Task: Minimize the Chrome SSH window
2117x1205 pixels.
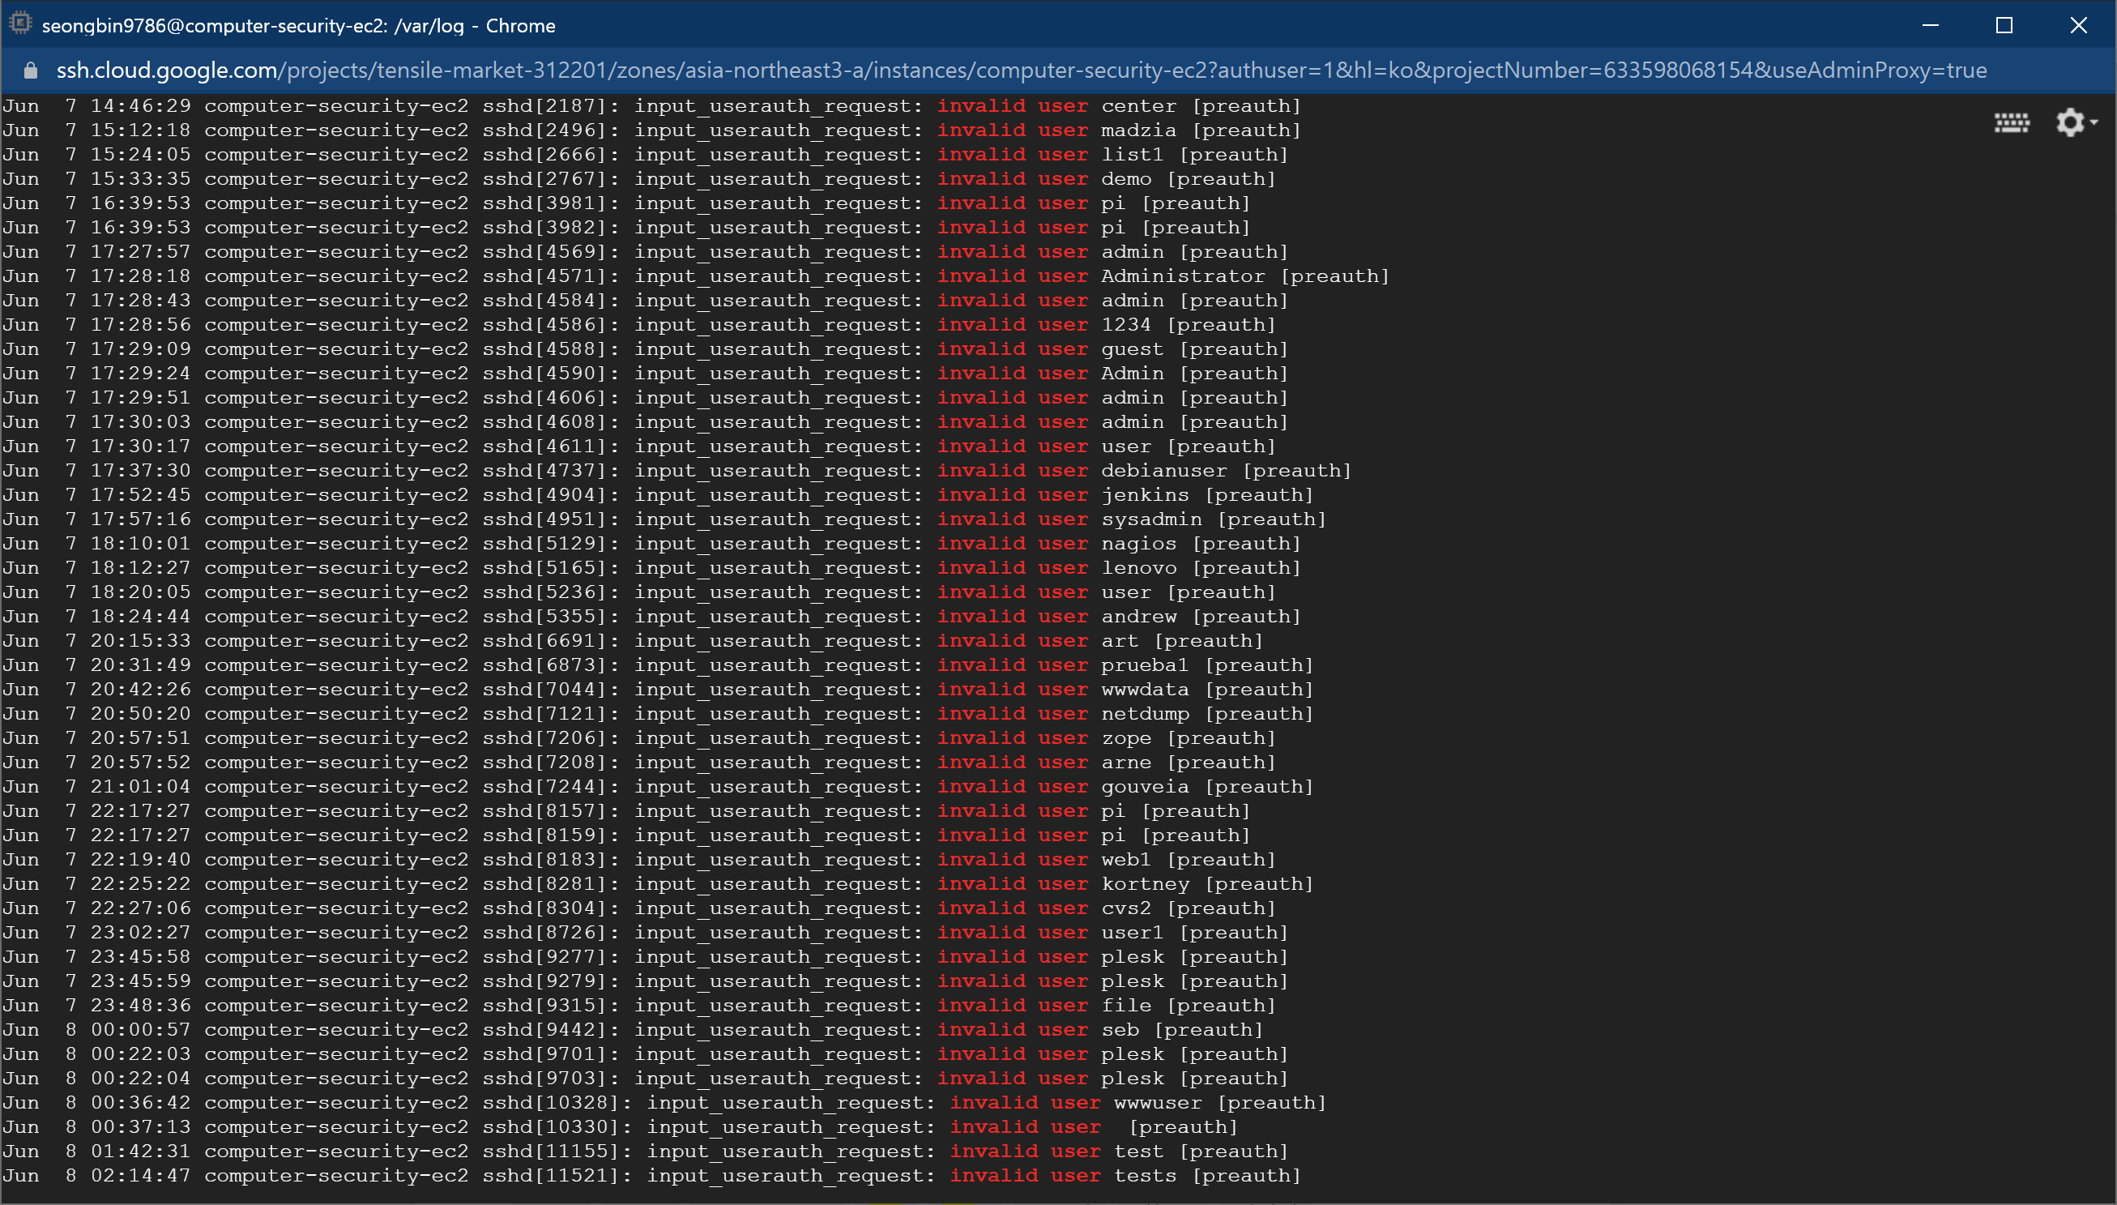Action: [1930, 26]
